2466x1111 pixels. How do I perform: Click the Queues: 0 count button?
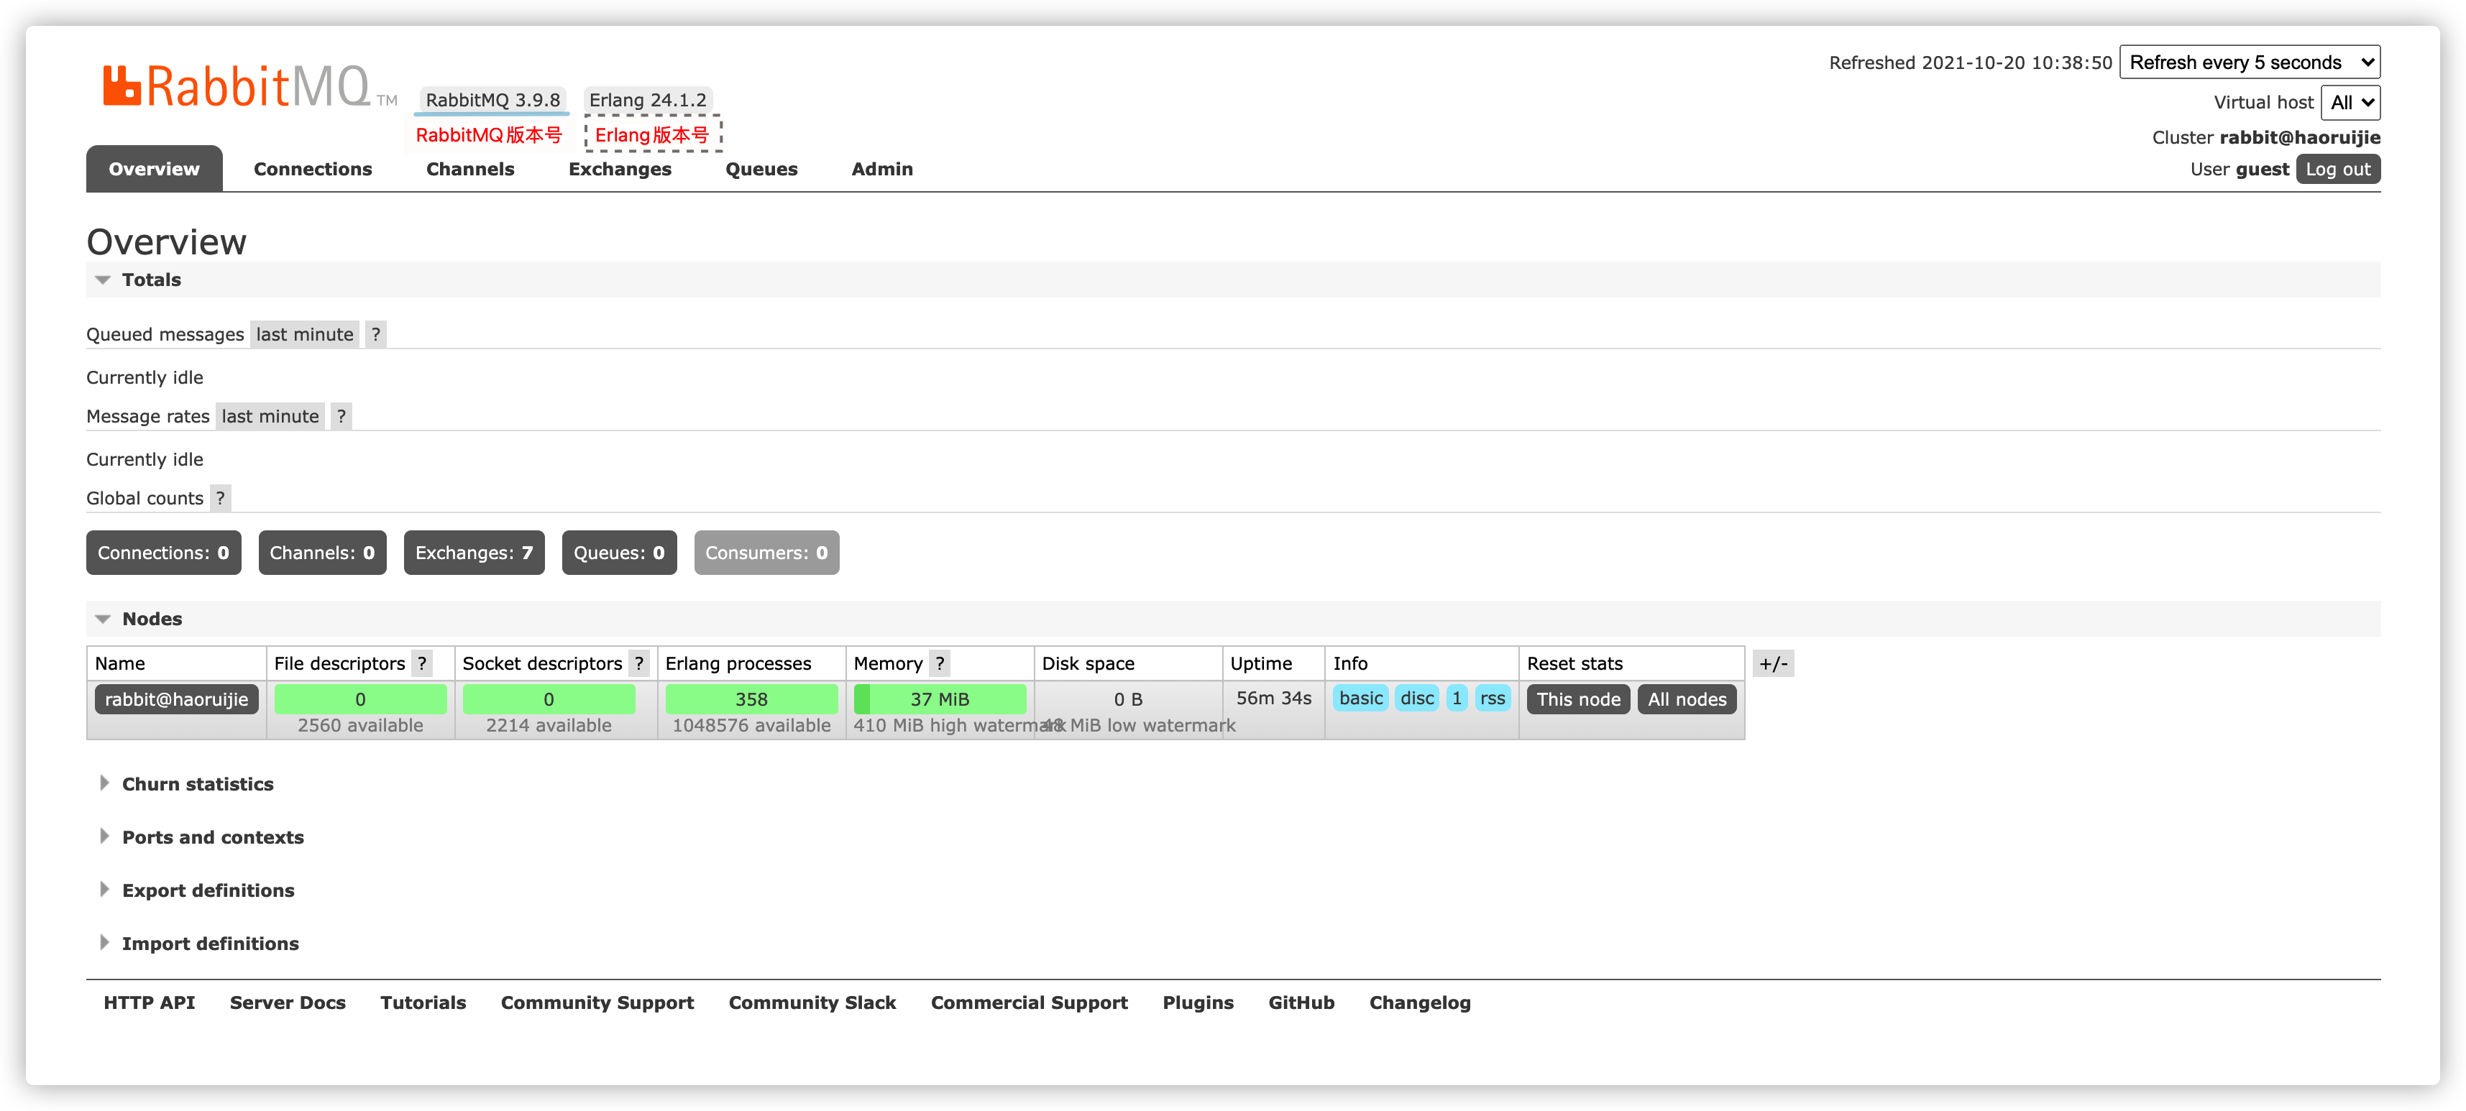[x=619, y=553]
